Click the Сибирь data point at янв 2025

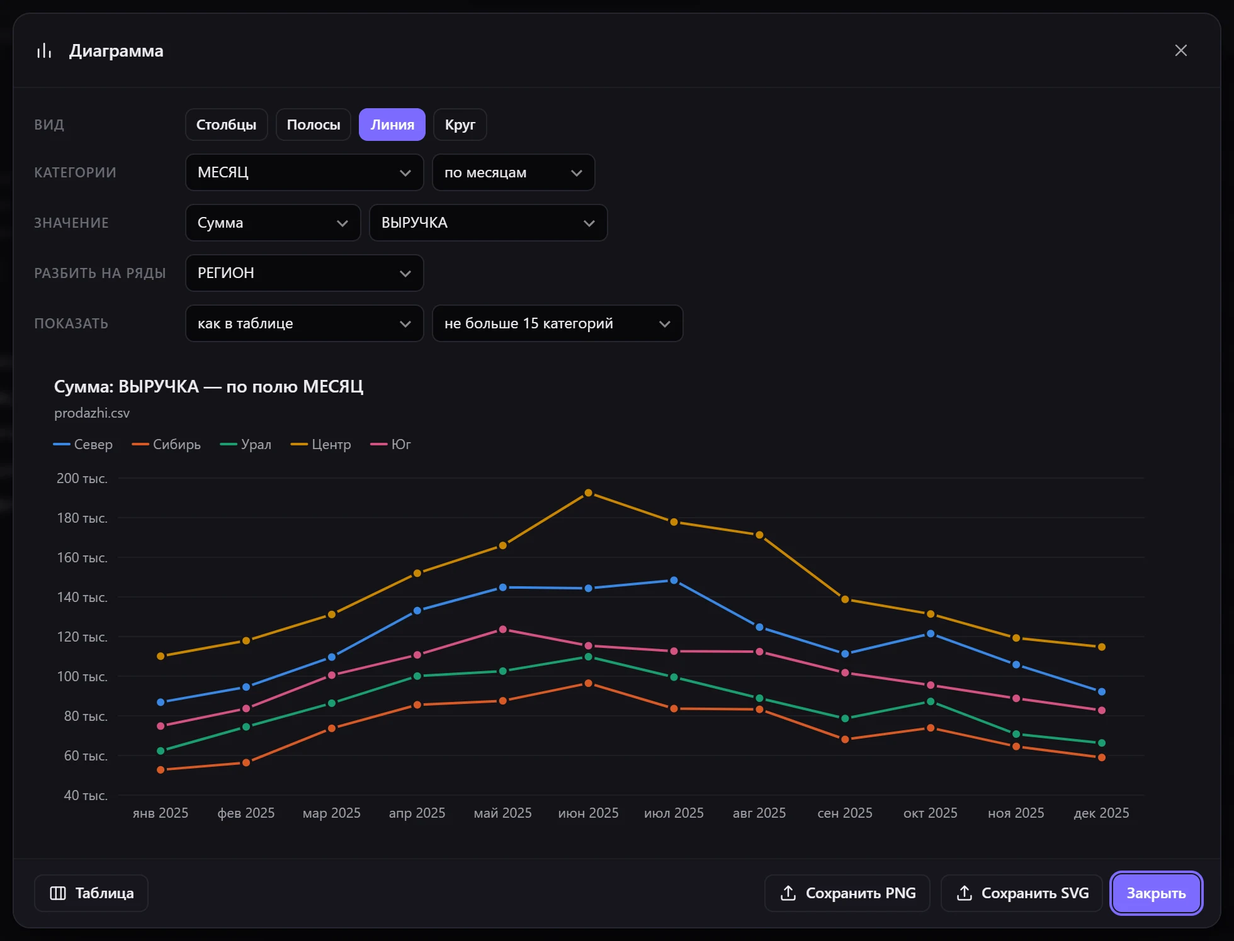(161, 770)
